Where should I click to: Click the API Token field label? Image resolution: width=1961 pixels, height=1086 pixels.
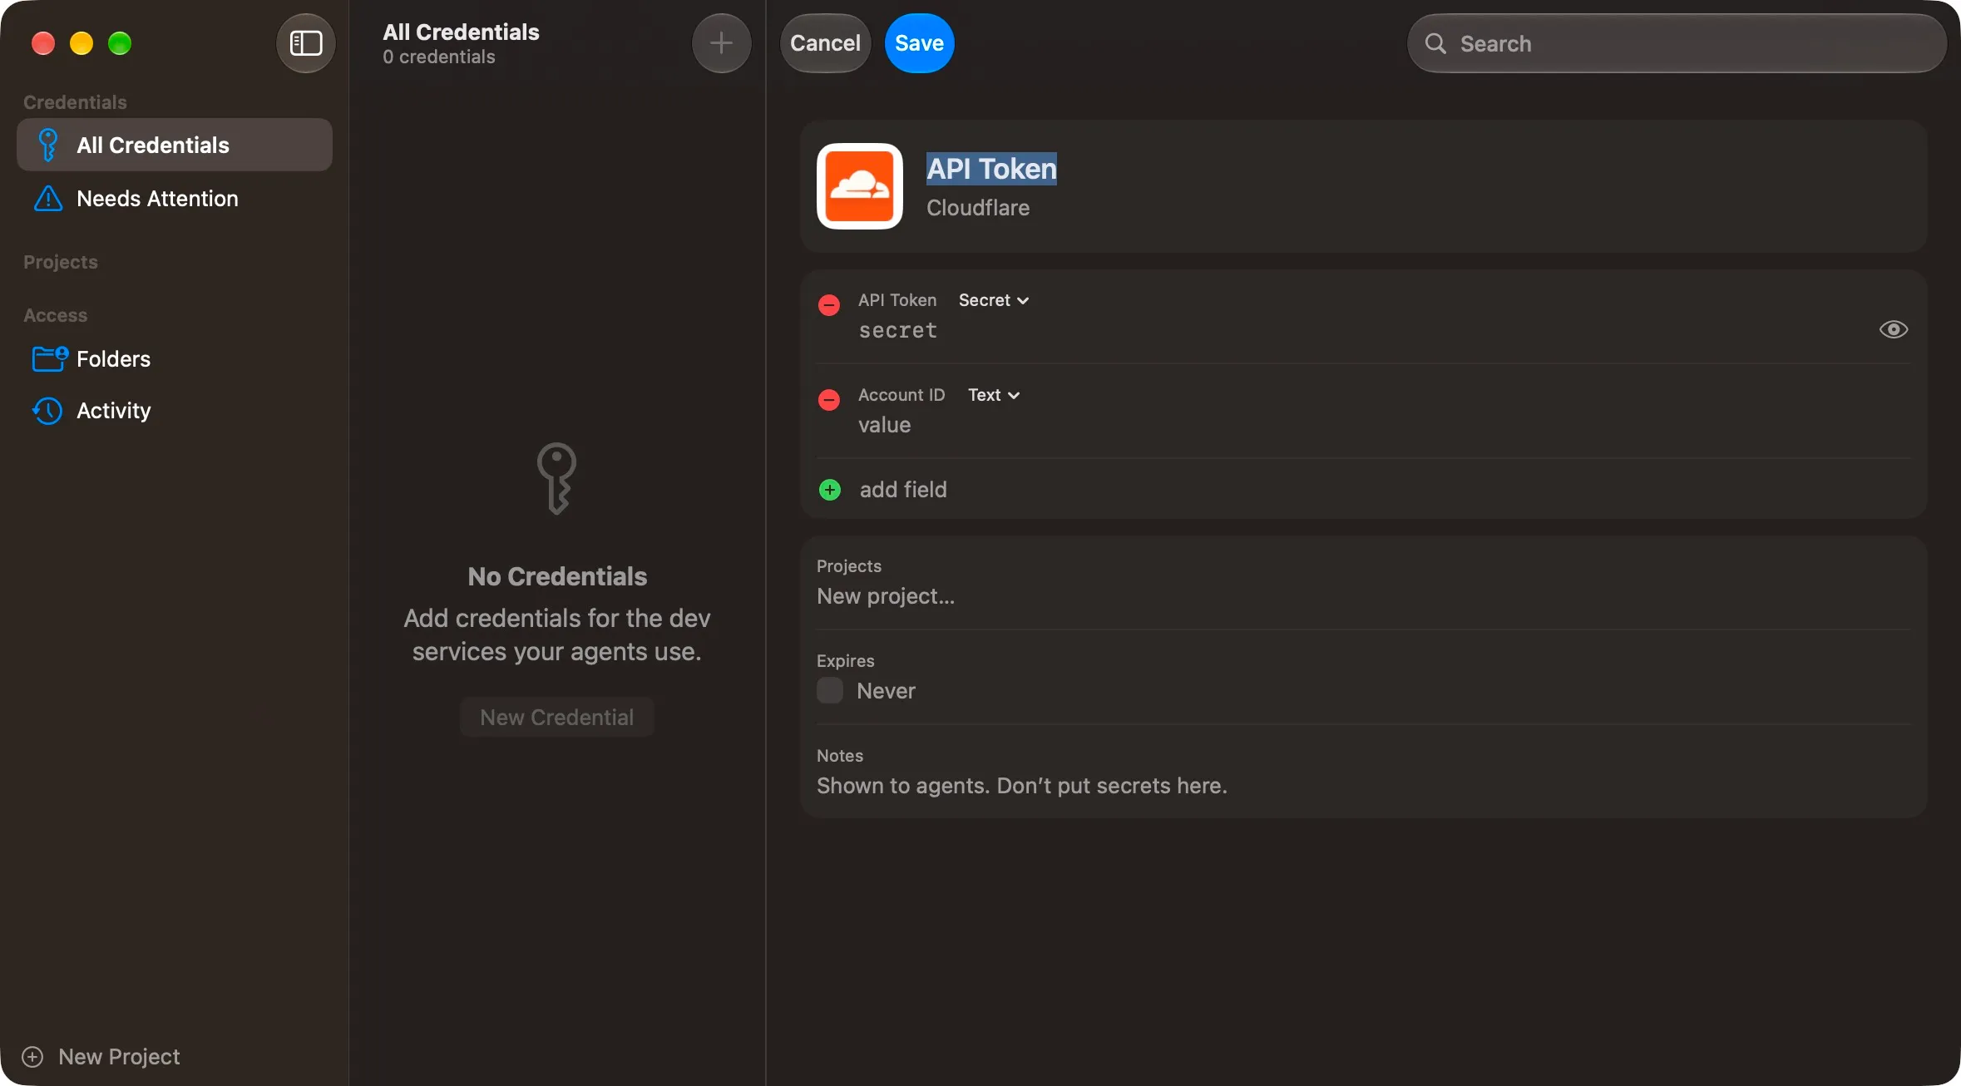[897, 300]
